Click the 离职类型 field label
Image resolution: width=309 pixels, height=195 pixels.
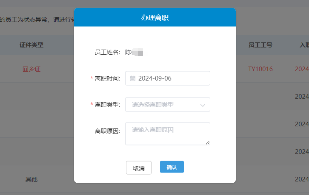click(x=107, y=105)
